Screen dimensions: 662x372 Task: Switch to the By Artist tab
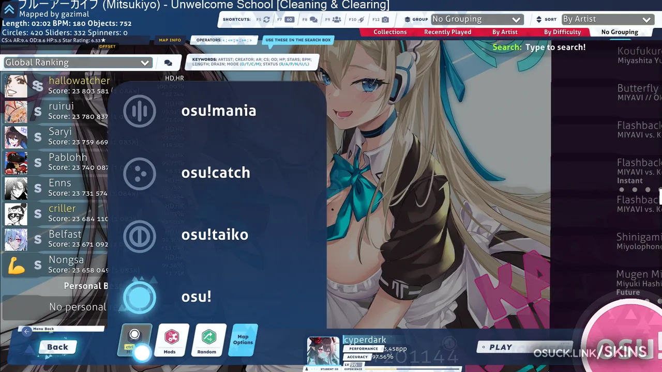click(505, 32)
